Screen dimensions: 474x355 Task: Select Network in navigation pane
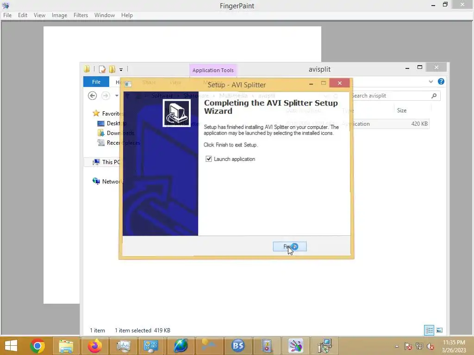[107, 181]
